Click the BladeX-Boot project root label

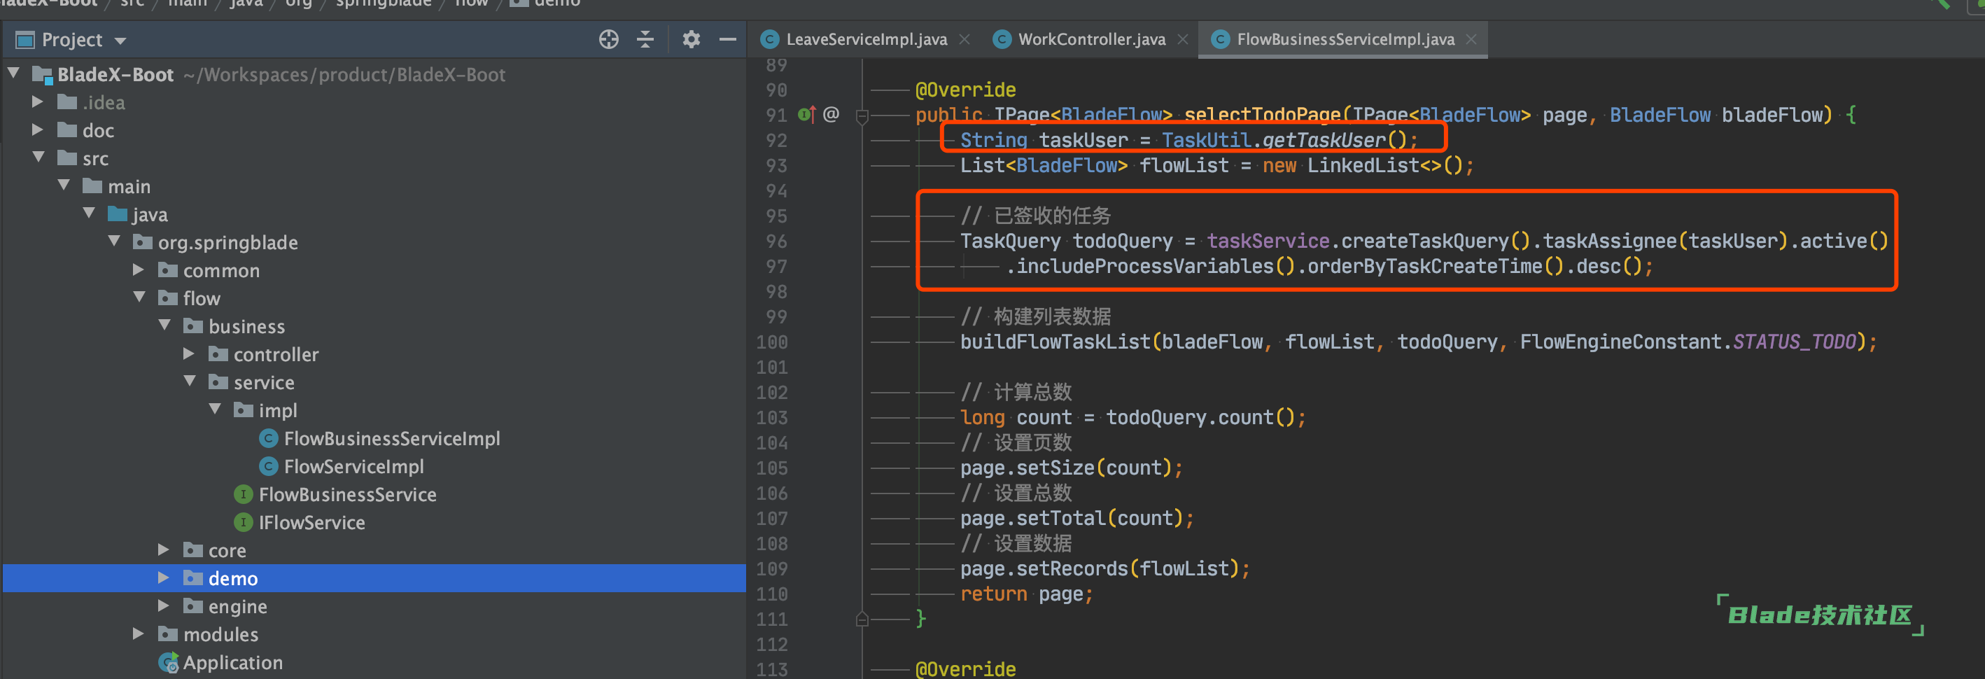[x=115, y=75]
